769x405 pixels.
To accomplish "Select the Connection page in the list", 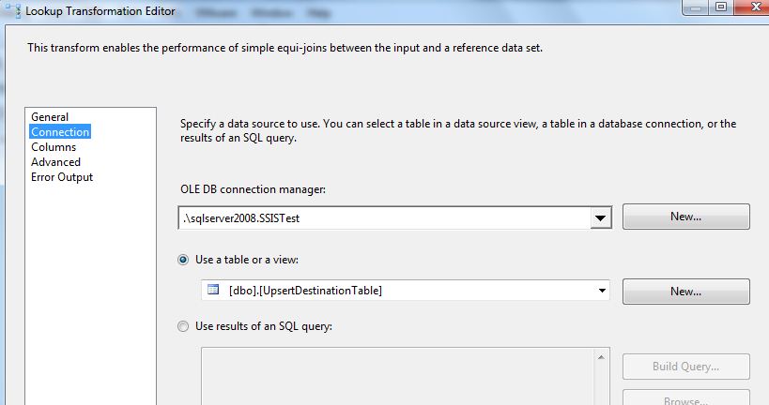I will (60, 132).
